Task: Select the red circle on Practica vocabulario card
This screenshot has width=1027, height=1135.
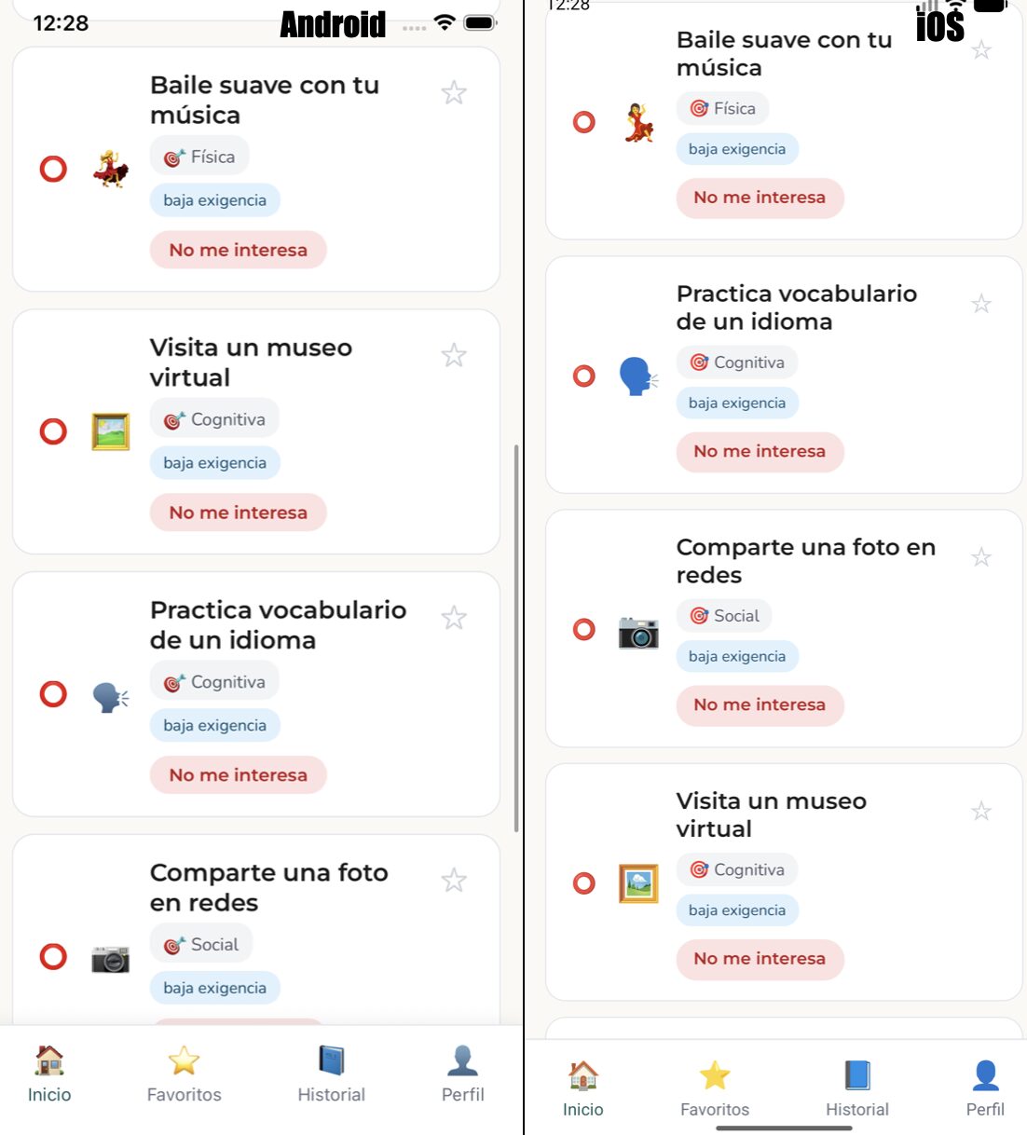Action: 52,695
